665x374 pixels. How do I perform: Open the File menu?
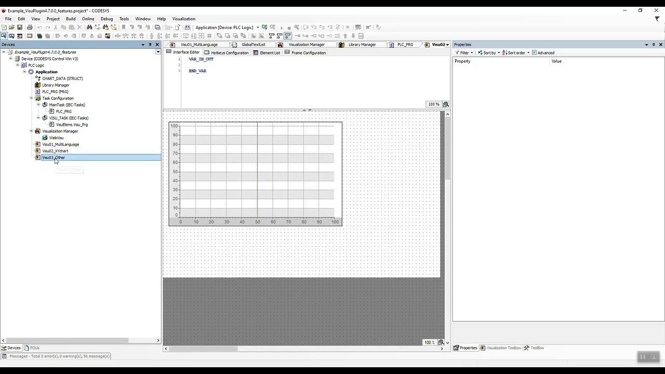8,19
